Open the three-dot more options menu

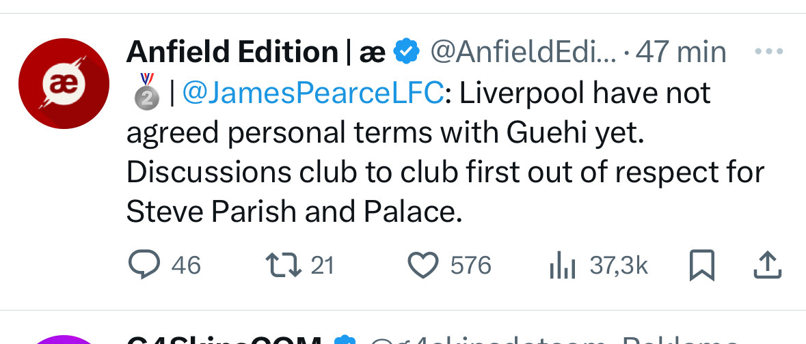click(768, 52)
